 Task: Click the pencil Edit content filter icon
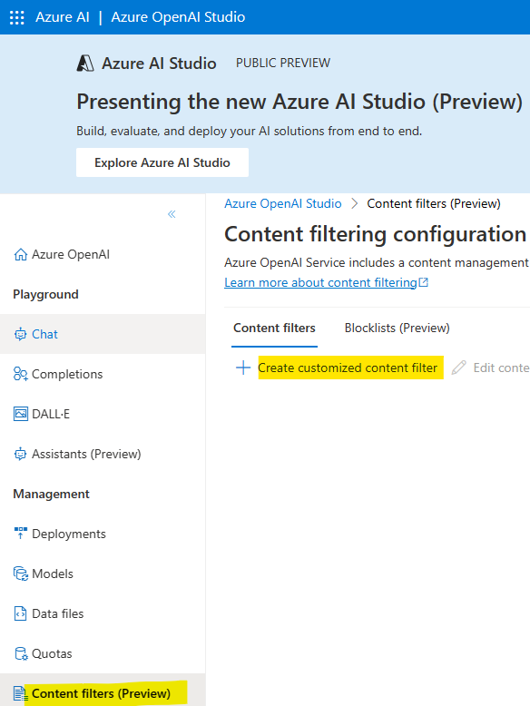point(459,368)
